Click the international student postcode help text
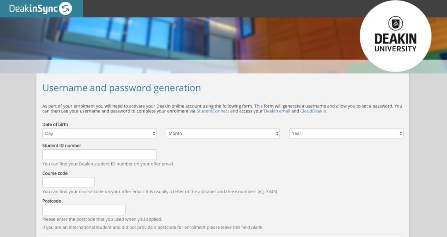Image resolution: width=447 pixels, height=237 pixels. tap(153, 227)
